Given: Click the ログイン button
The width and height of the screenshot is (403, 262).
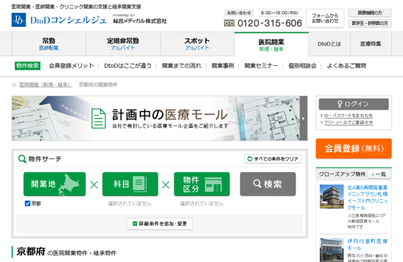Looking at the screenshot, I should 354,104.
